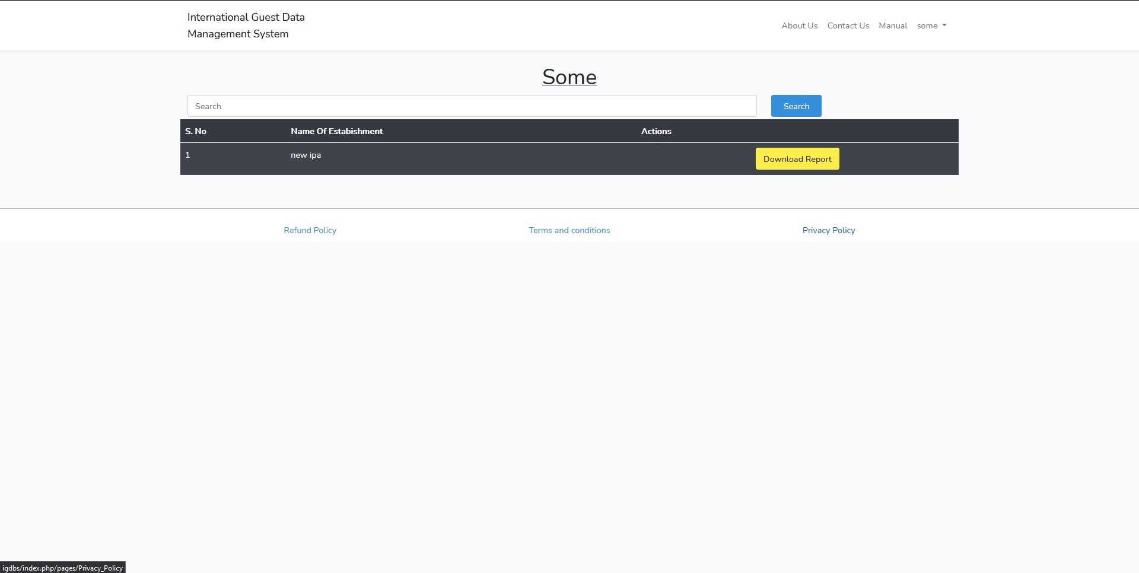1139x573 pixels.
Task: Open the Terms and conditions link
Action: point(569,230)
